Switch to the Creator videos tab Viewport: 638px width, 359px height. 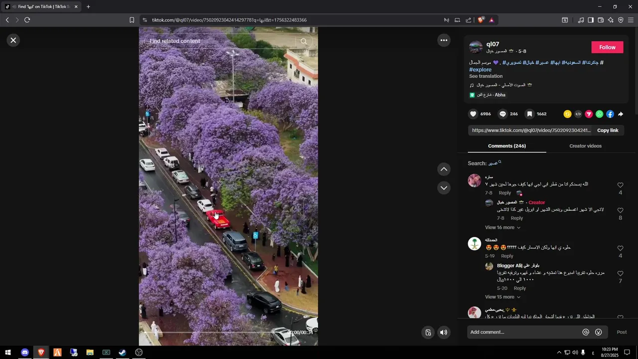(585, 146)
